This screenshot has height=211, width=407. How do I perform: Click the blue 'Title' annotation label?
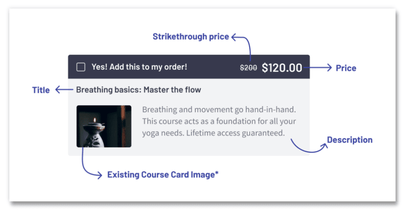41,90
